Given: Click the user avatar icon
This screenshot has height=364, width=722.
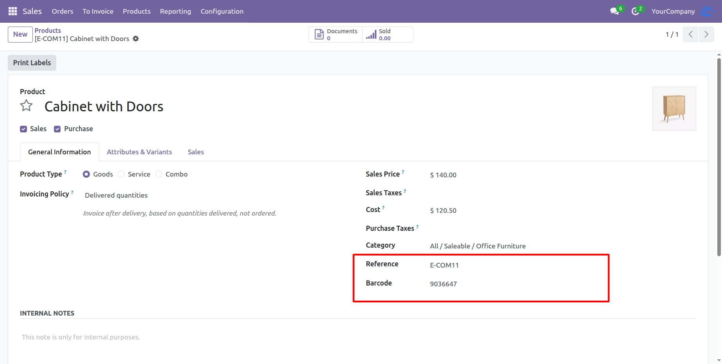Looking at the screenshot, I should click(x=707, y=11).
